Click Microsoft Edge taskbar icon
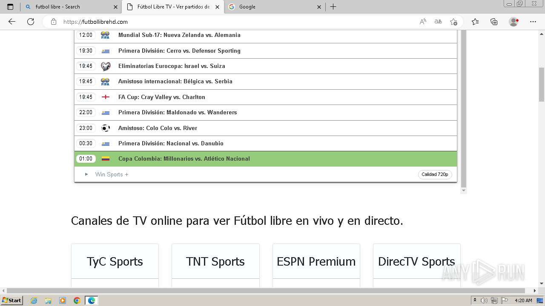545x306 pixels. click(92, 300)
